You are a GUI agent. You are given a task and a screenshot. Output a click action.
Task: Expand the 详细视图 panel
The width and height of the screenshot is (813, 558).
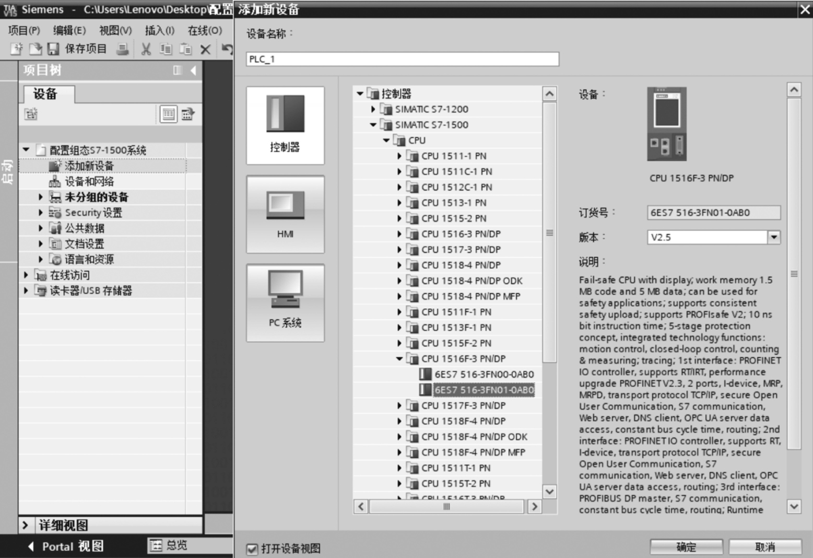[25, 525]
